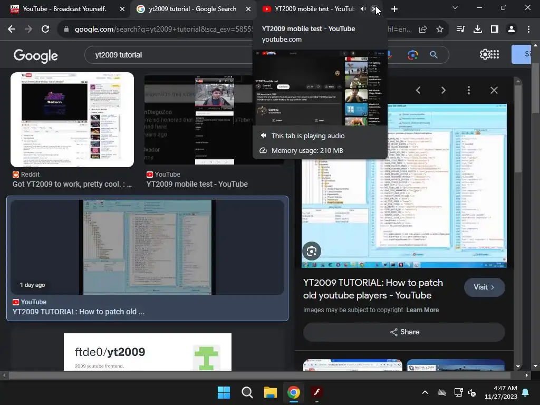Open the share this page icon
The width and height of the screenshot is (540, 405).
[423, 30]
